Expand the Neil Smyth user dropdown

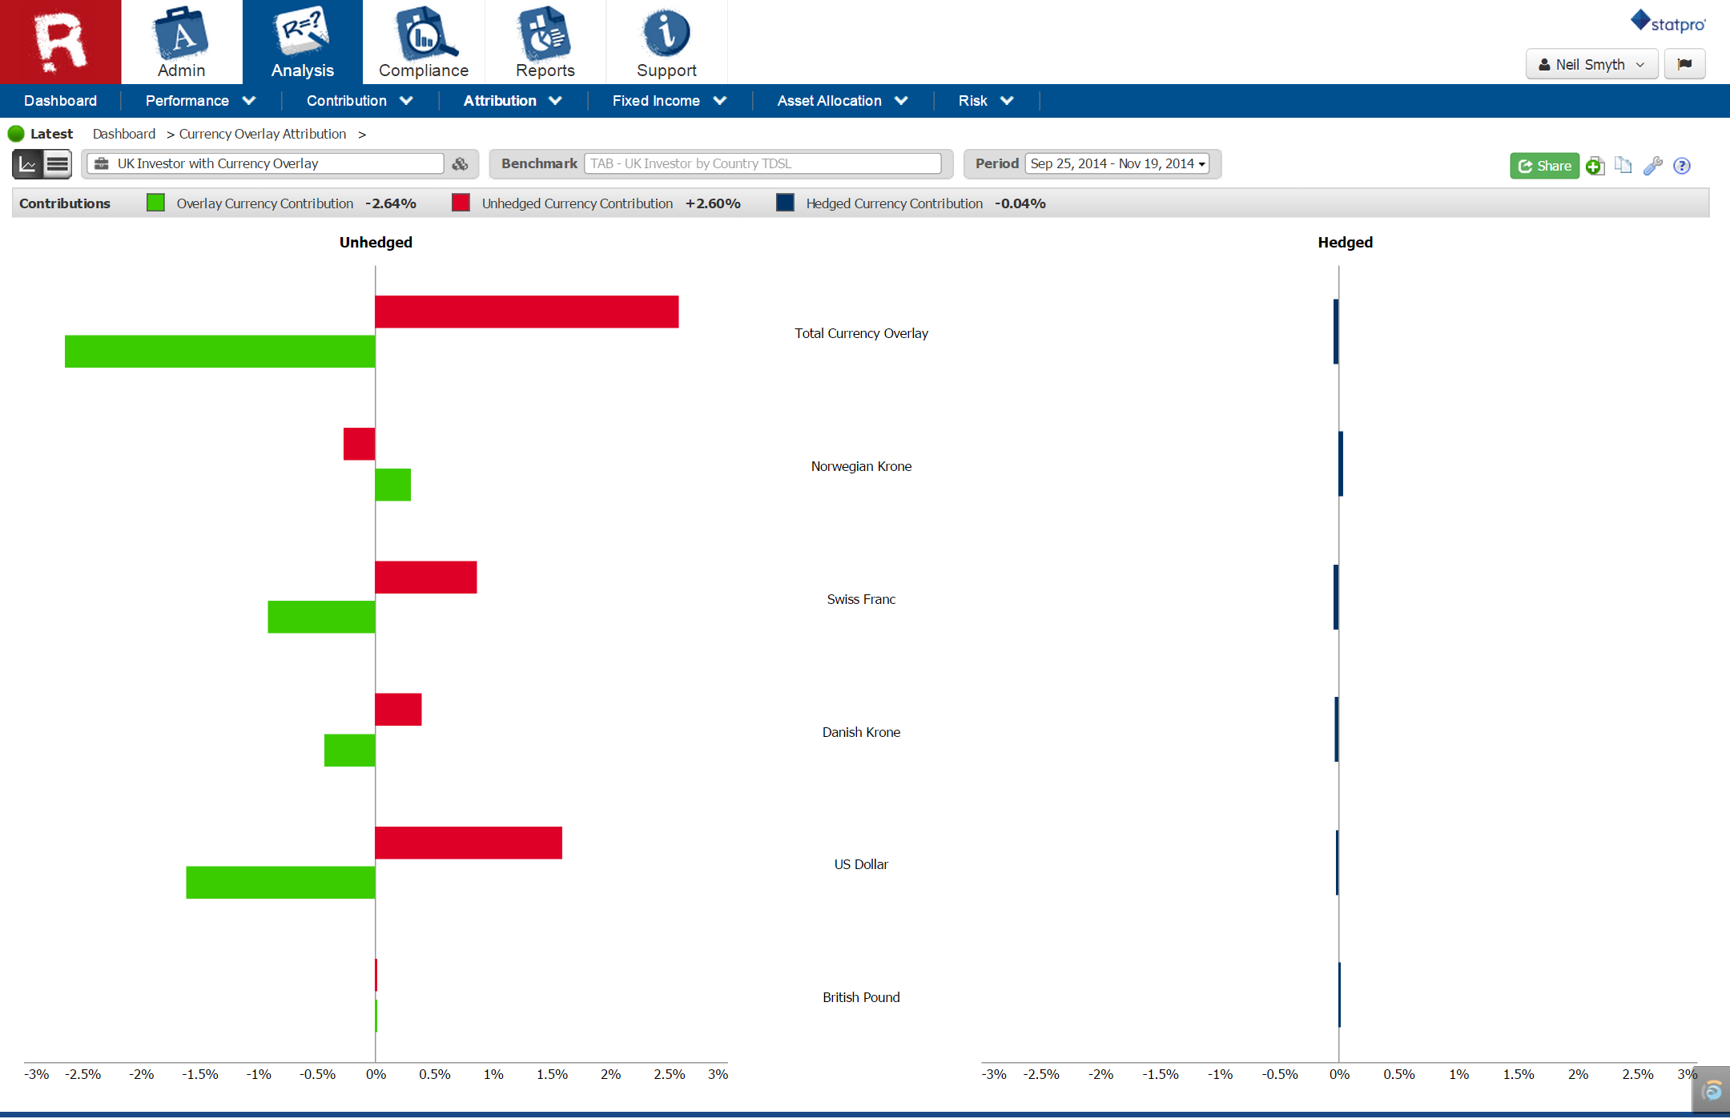1591,64
